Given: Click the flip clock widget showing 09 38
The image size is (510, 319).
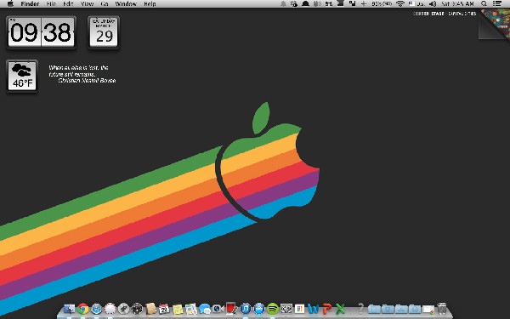Looking at the screenshot, I should coord(42,32).
